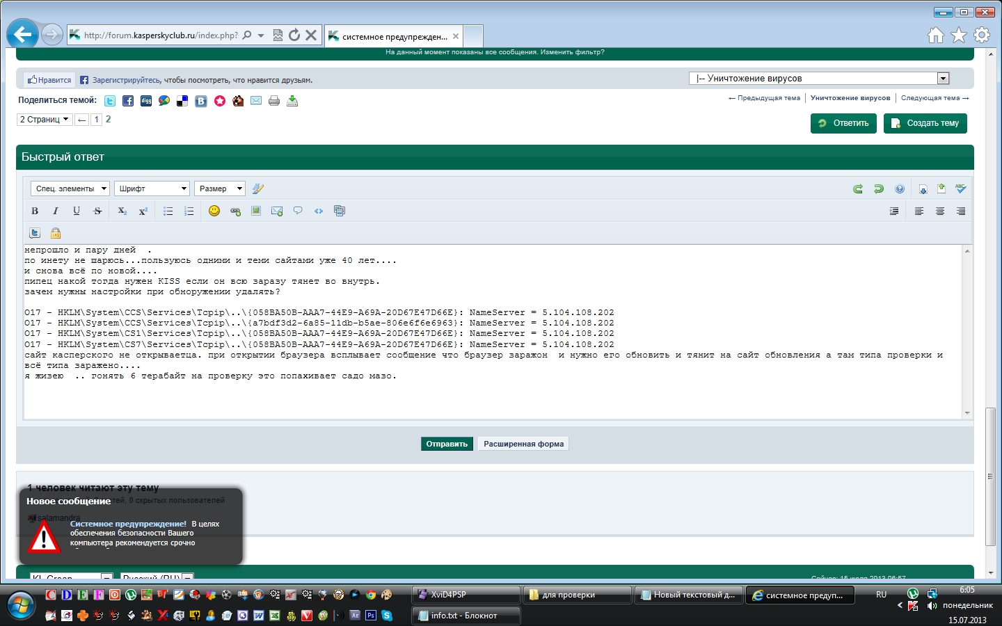The height and width of the screenshot is (626, 1002).
Task: Open the Расширенная форма button
Action: click(x=523, y=444)
